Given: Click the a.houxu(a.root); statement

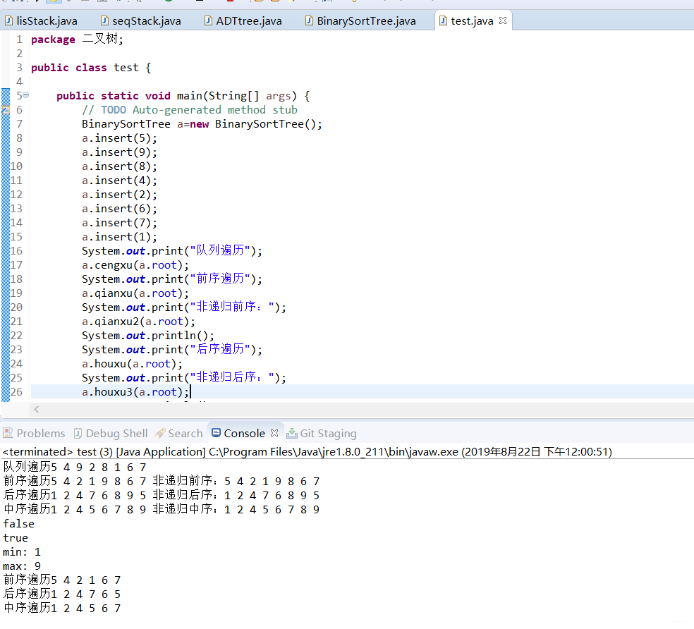Looking at the screenshot, I should pyautogui.click(x=132, y=364).
